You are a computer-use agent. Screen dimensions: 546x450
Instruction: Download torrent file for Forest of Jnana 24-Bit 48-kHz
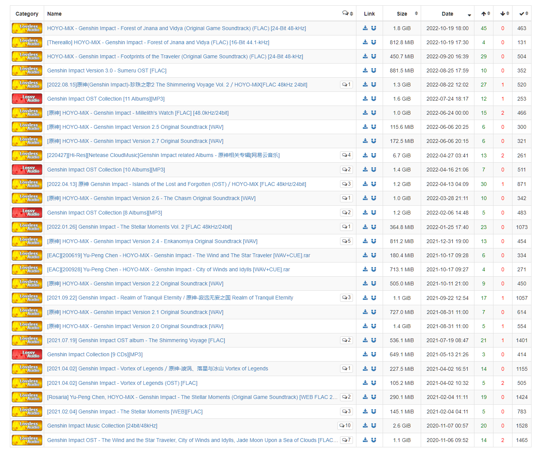(x=365, y=28)
